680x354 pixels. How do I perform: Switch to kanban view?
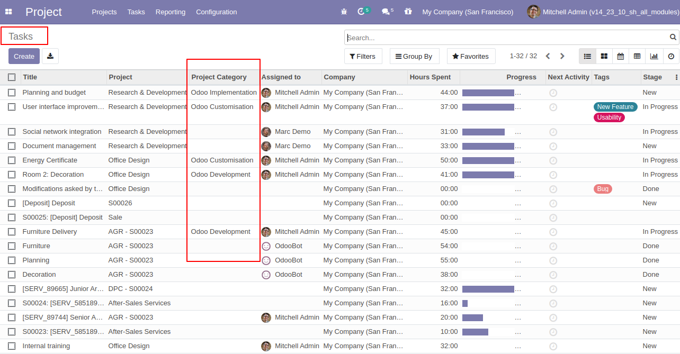tap(604, 56)
